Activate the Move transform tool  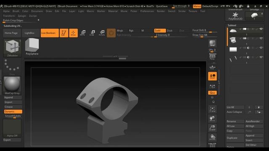[x=83, y=33]
